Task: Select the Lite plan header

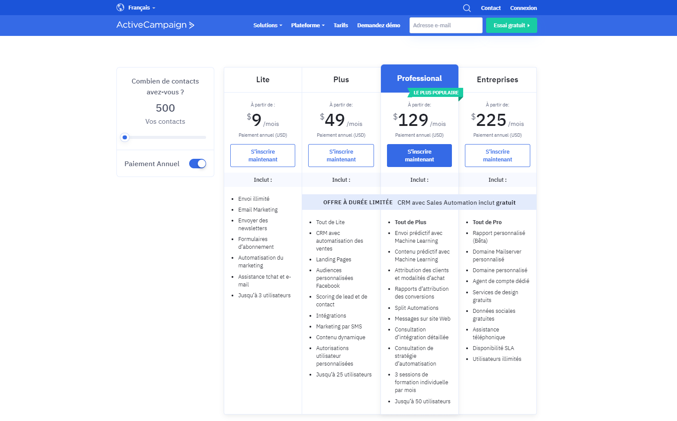Action: (263, 80)
